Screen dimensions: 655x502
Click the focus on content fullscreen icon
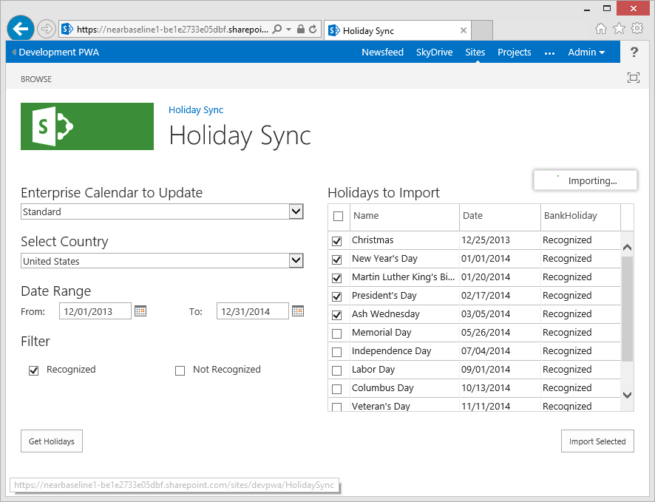(633, 78)
